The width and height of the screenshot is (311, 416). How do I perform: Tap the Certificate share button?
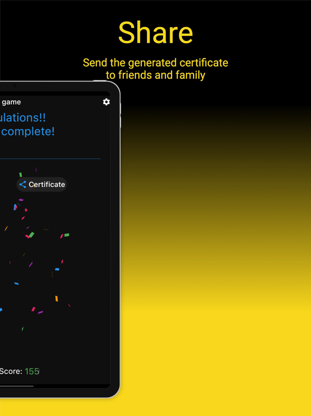pos(42,184)
